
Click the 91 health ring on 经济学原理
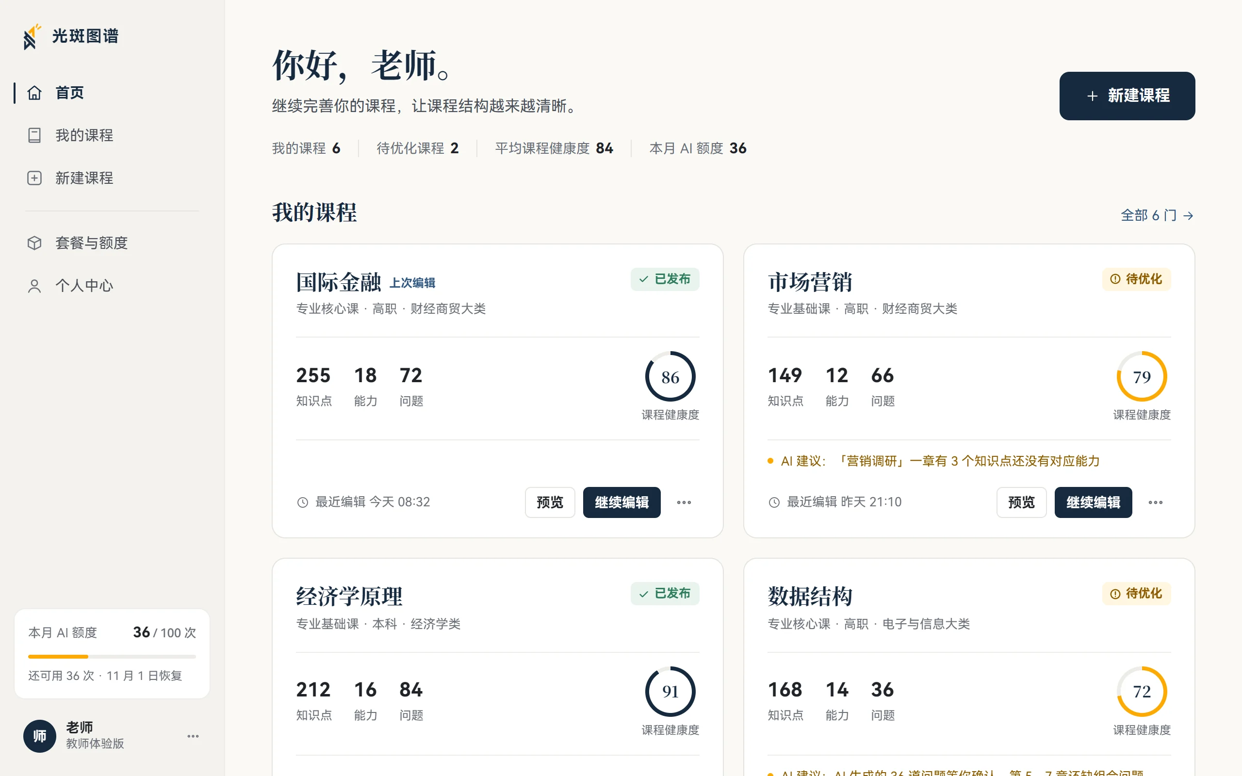(670, 691)
